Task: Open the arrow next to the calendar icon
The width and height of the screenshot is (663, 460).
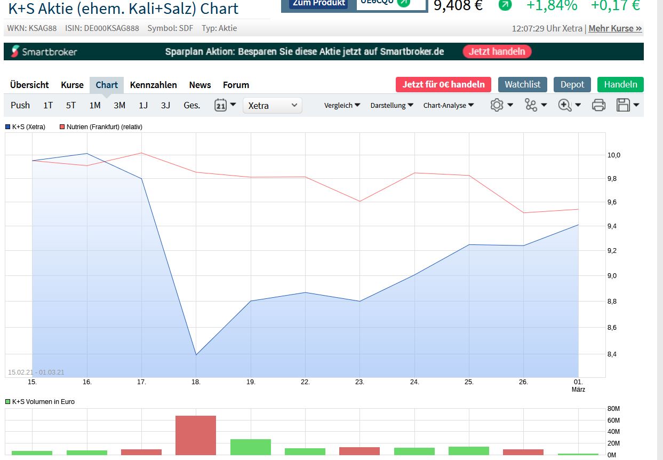Action: pos(233,105)
